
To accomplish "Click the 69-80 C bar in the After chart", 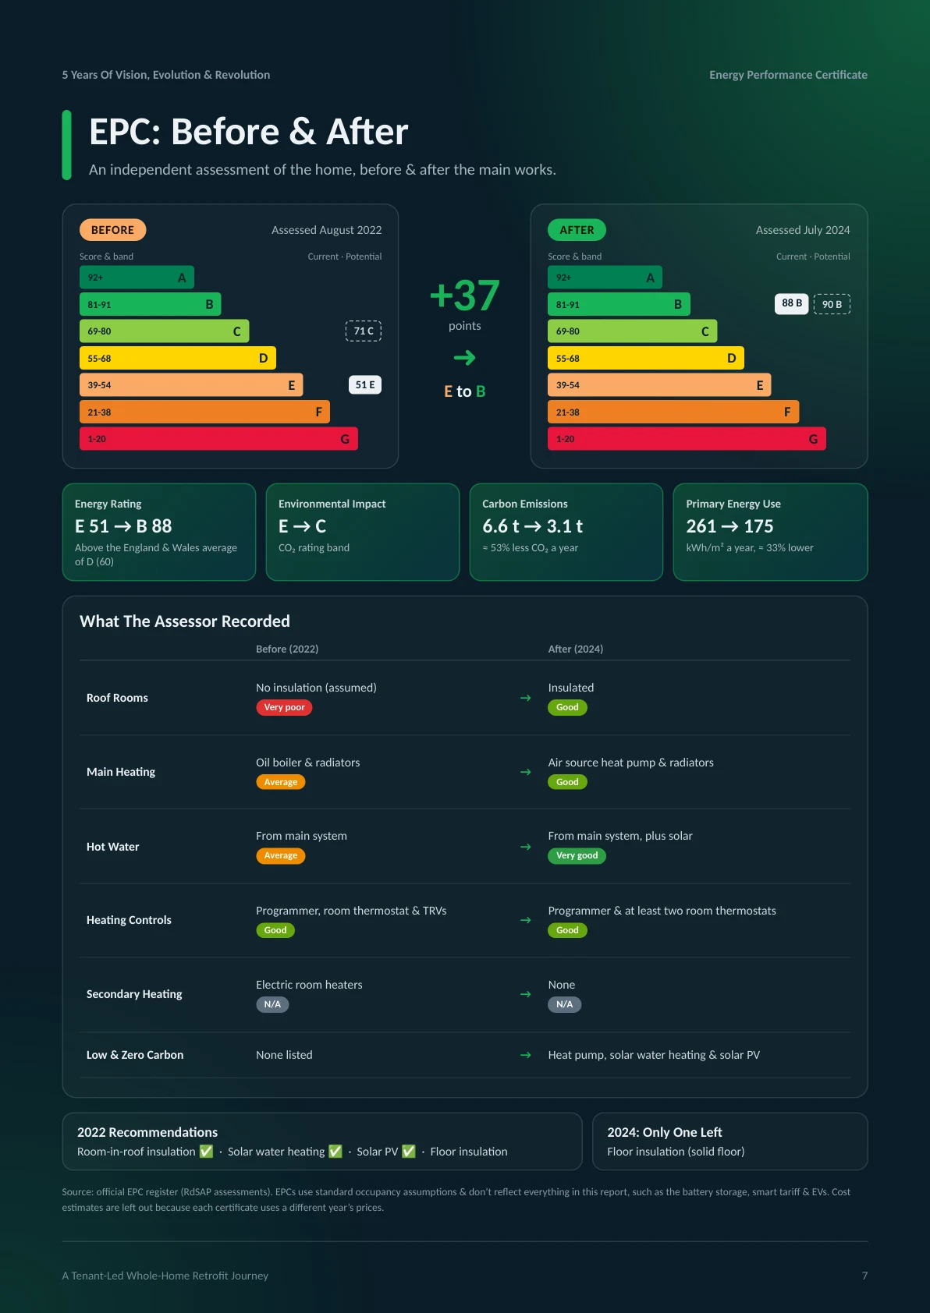I will click(x=632, y=331).
